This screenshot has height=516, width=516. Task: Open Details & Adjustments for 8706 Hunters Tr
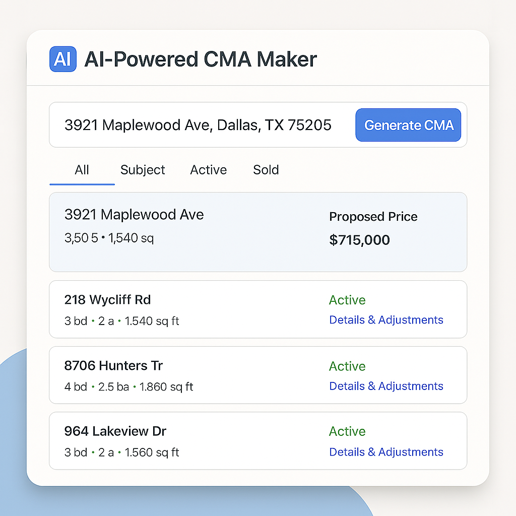(x=386, y=386)
